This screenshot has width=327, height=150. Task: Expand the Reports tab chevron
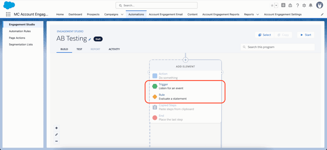click(x=258, y=15)
